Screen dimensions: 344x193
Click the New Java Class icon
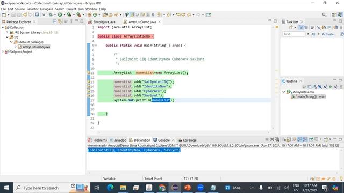[x=95, y=14]
